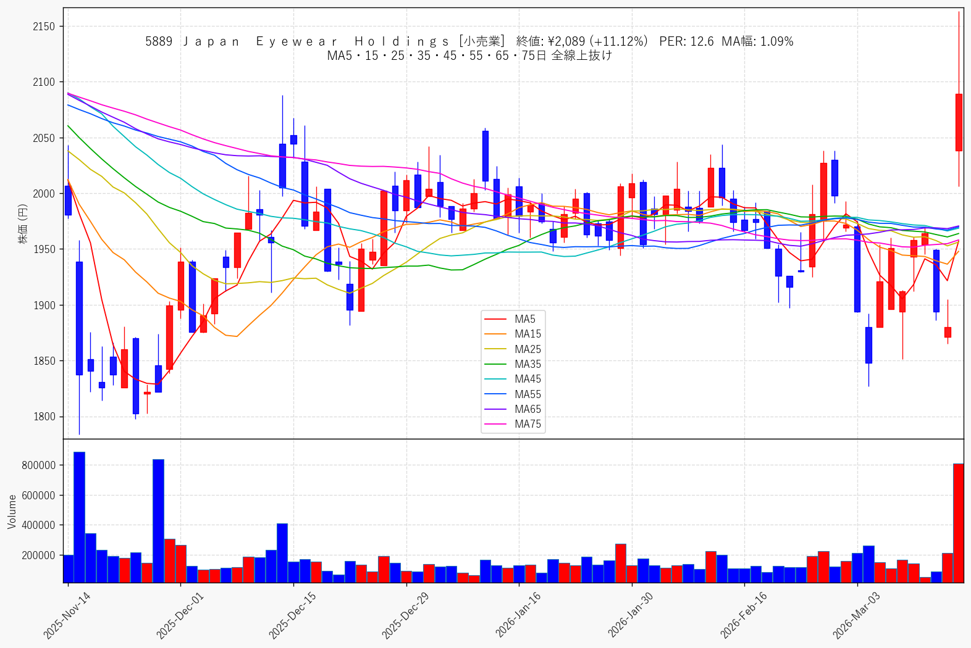This screenshot has height=648, width=971.
Task: Click the MA75 legend label
Action: click(528, 424)
